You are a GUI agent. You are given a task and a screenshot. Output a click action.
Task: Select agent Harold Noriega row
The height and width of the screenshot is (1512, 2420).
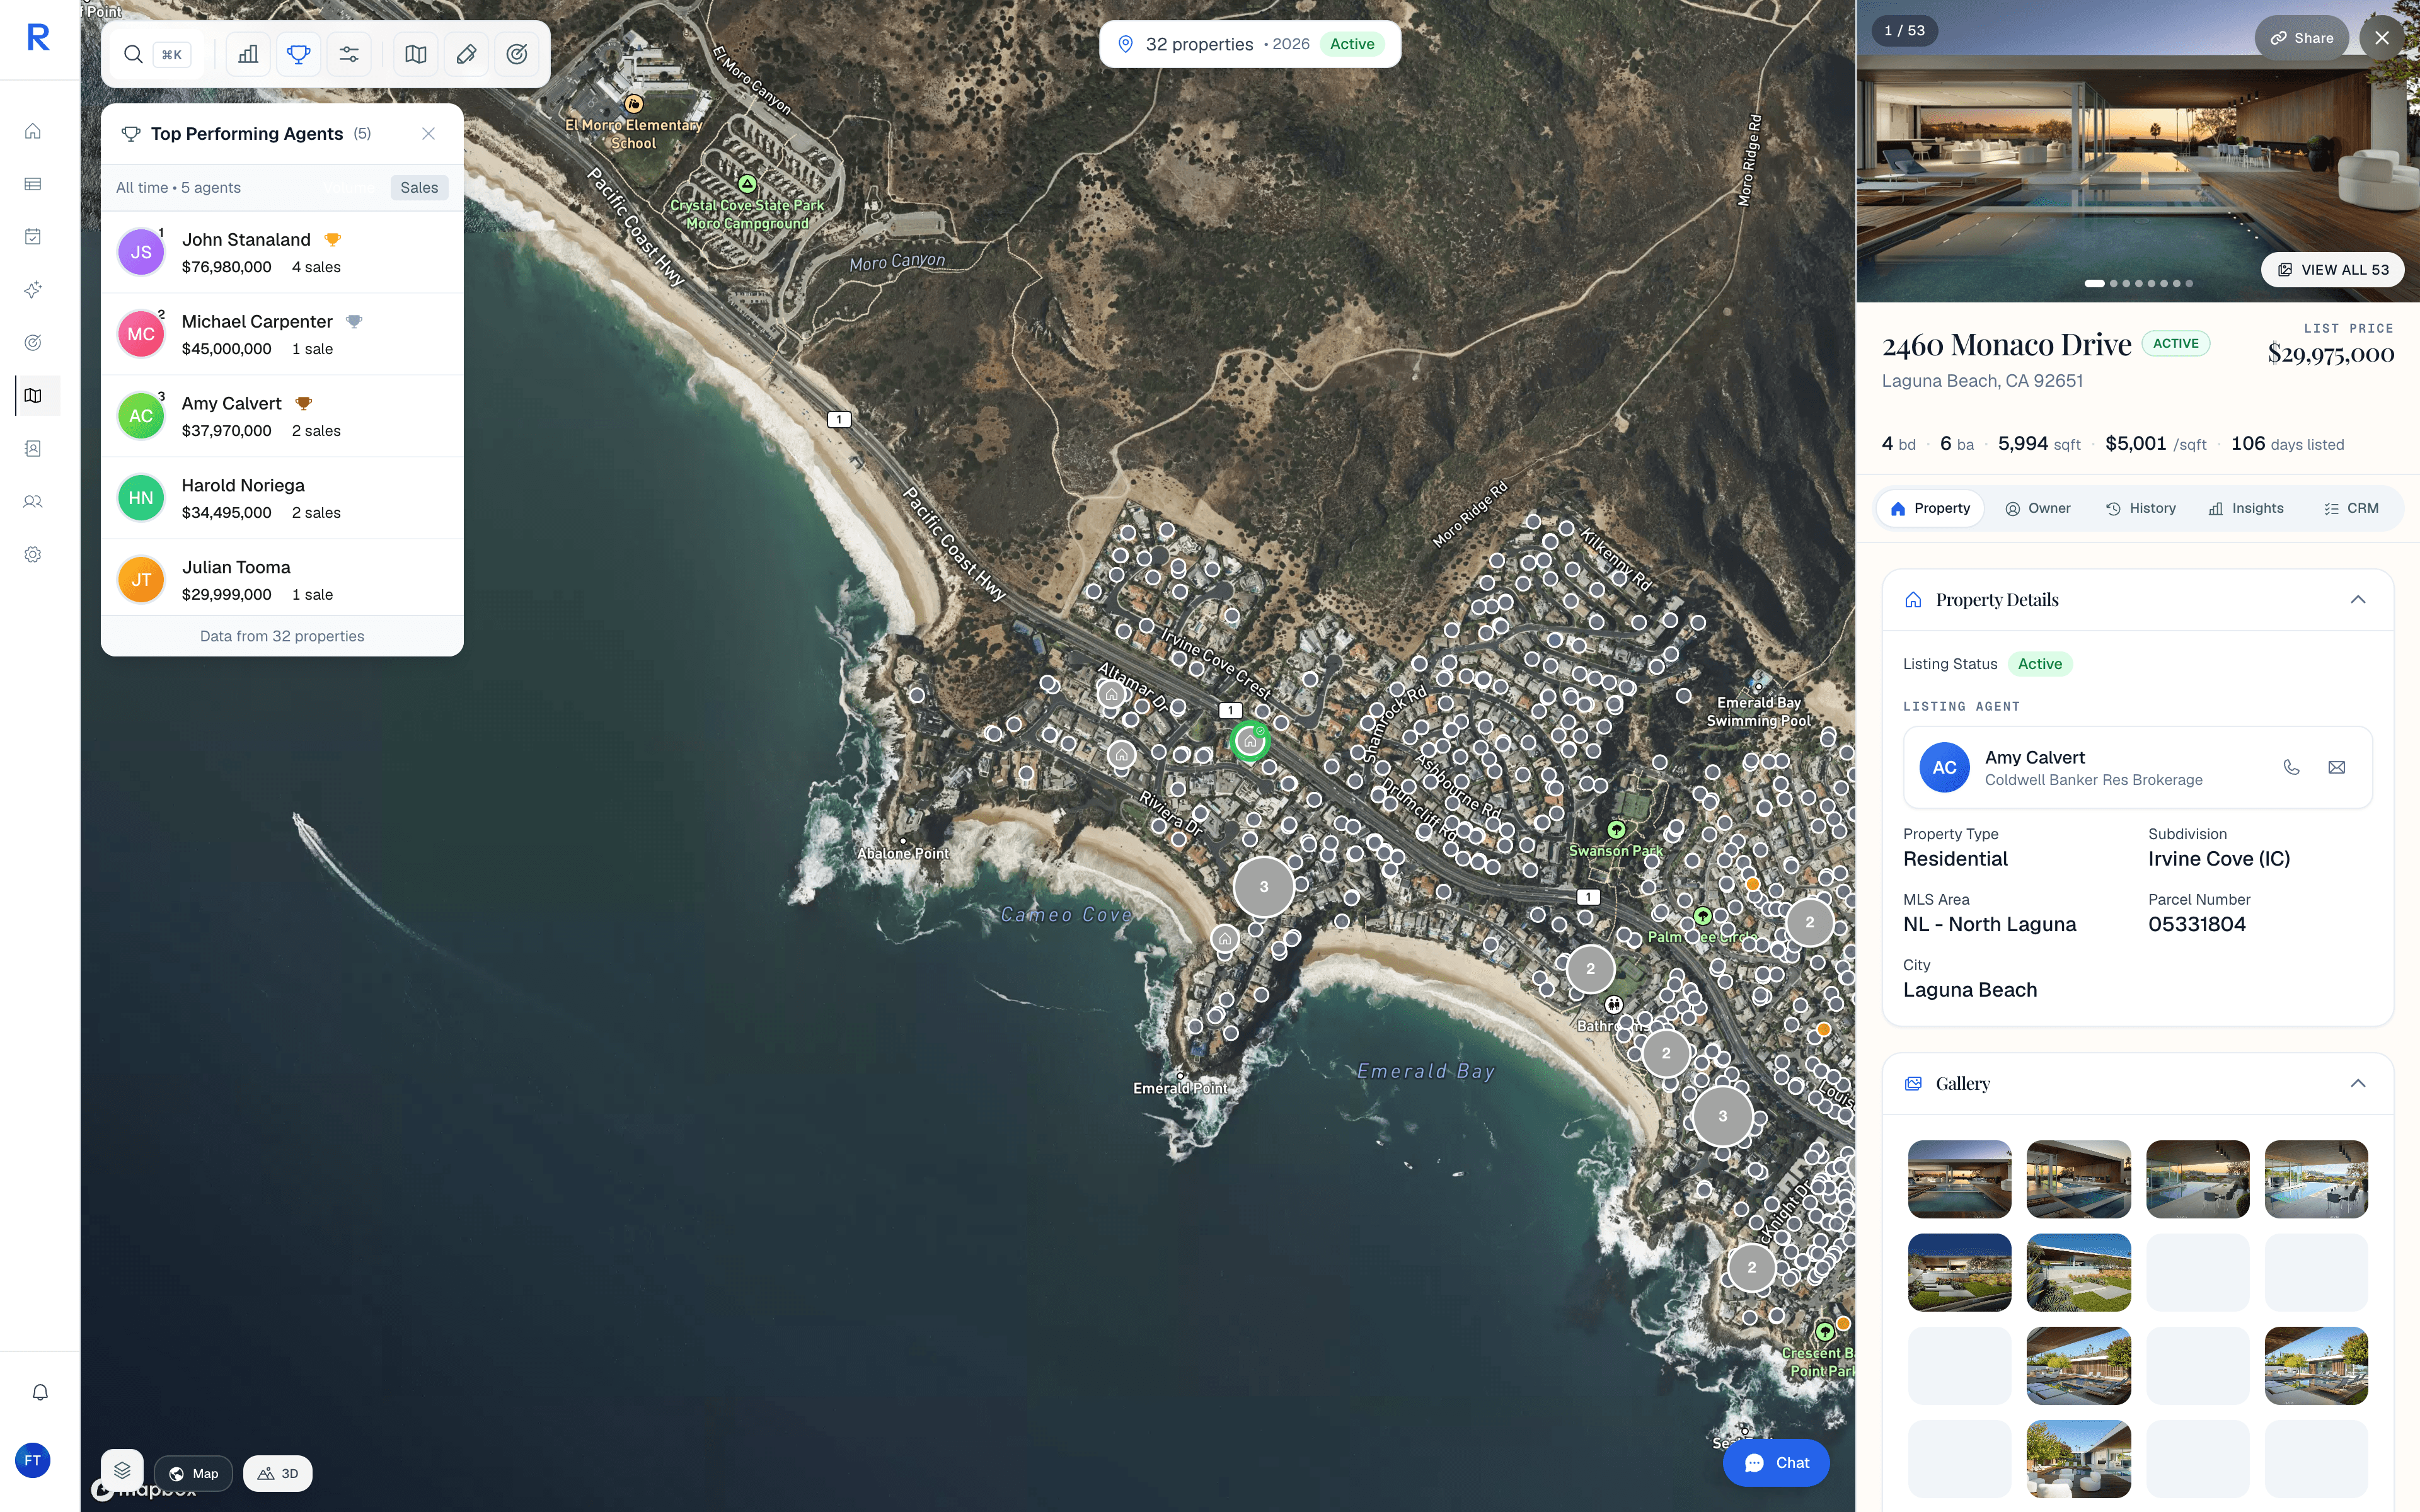click(x=282, y=498)
